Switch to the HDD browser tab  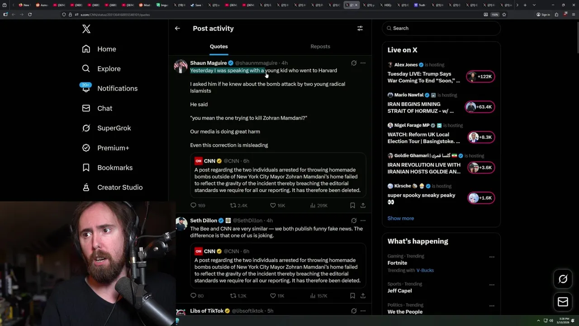click(385, 5)
